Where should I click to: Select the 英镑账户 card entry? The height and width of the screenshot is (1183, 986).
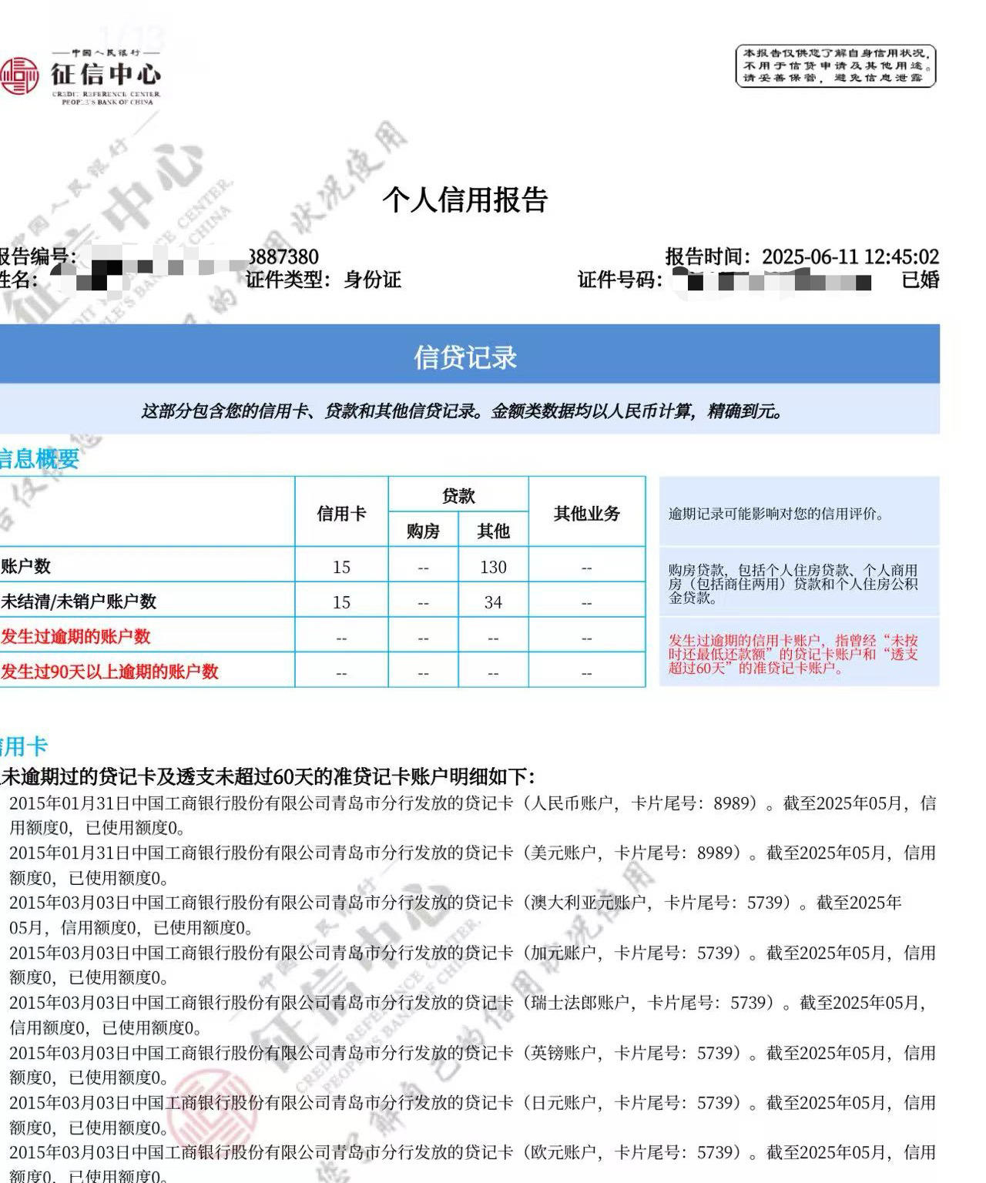(472, 1064)
